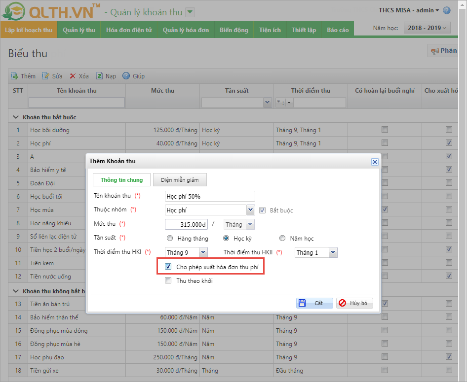The width and height of the screenshot is (467, 382).
Task: Click the red cancel icon on Hủy bỏ
Action: click(x=343, y=303)
